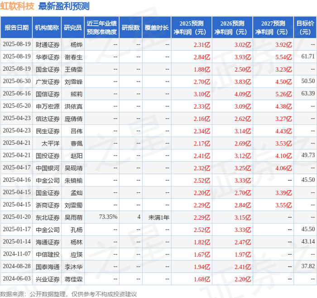Viewport: 317px width, 298px height.
Task: Click analyst name 蒋佳霖
Action: [x=73, y=279]
